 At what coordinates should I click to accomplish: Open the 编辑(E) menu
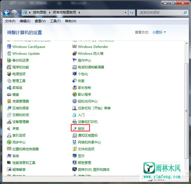click(25, 21)
